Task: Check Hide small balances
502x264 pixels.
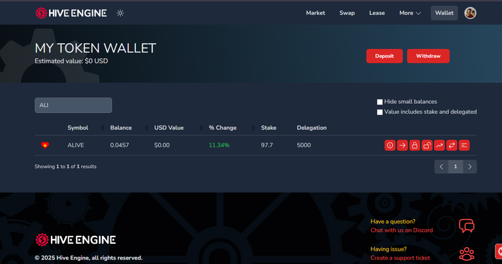Action: 380,102
